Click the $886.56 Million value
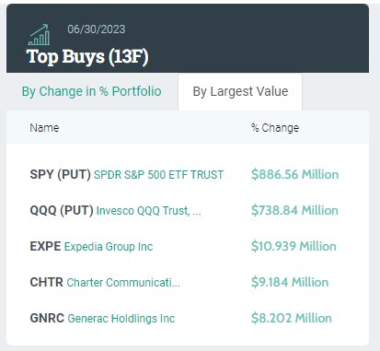Screen dimensions: 380x351 (294, 174)
